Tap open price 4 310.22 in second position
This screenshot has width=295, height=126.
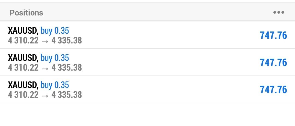(23, 67)
